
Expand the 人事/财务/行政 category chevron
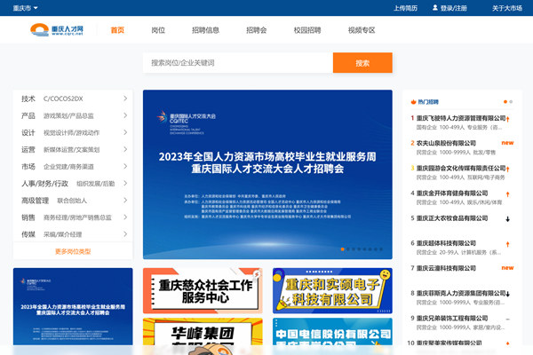[125, 184]
